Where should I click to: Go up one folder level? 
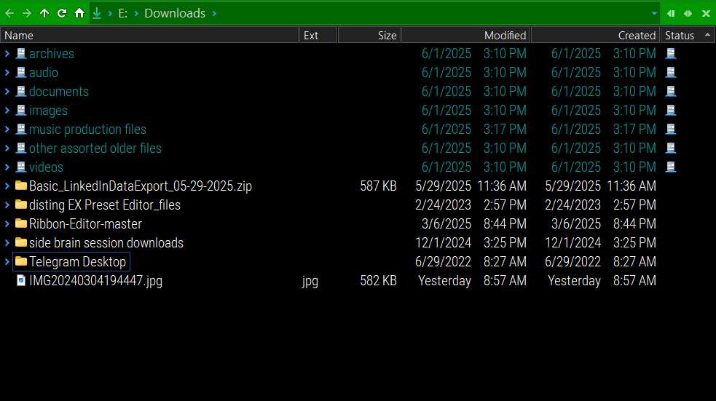[44, 13]
